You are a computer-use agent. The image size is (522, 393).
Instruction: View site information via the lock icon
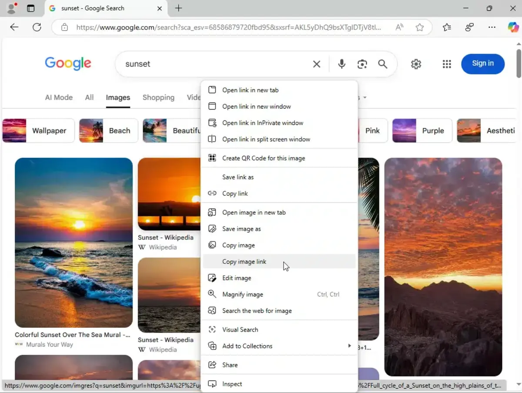click(64, 27)
